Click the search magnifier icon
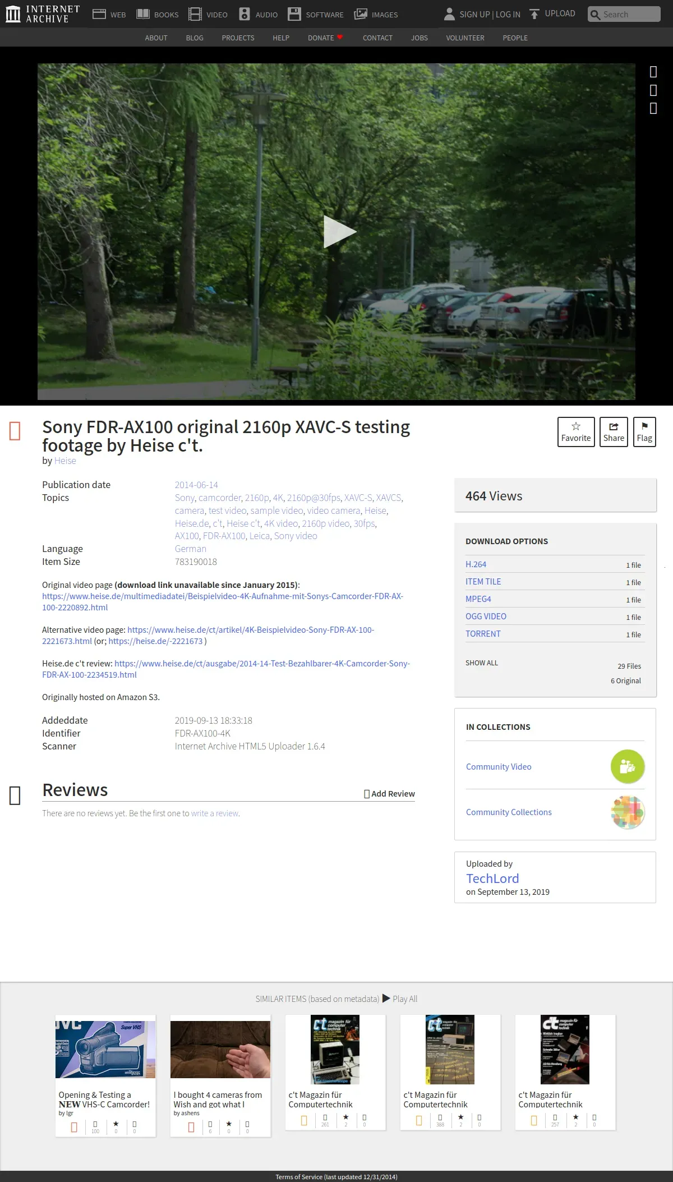The image size is (673, 1182). coord(595,15)
